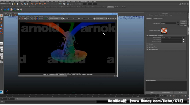Choose the Paint selection tool

click(1, 22)
